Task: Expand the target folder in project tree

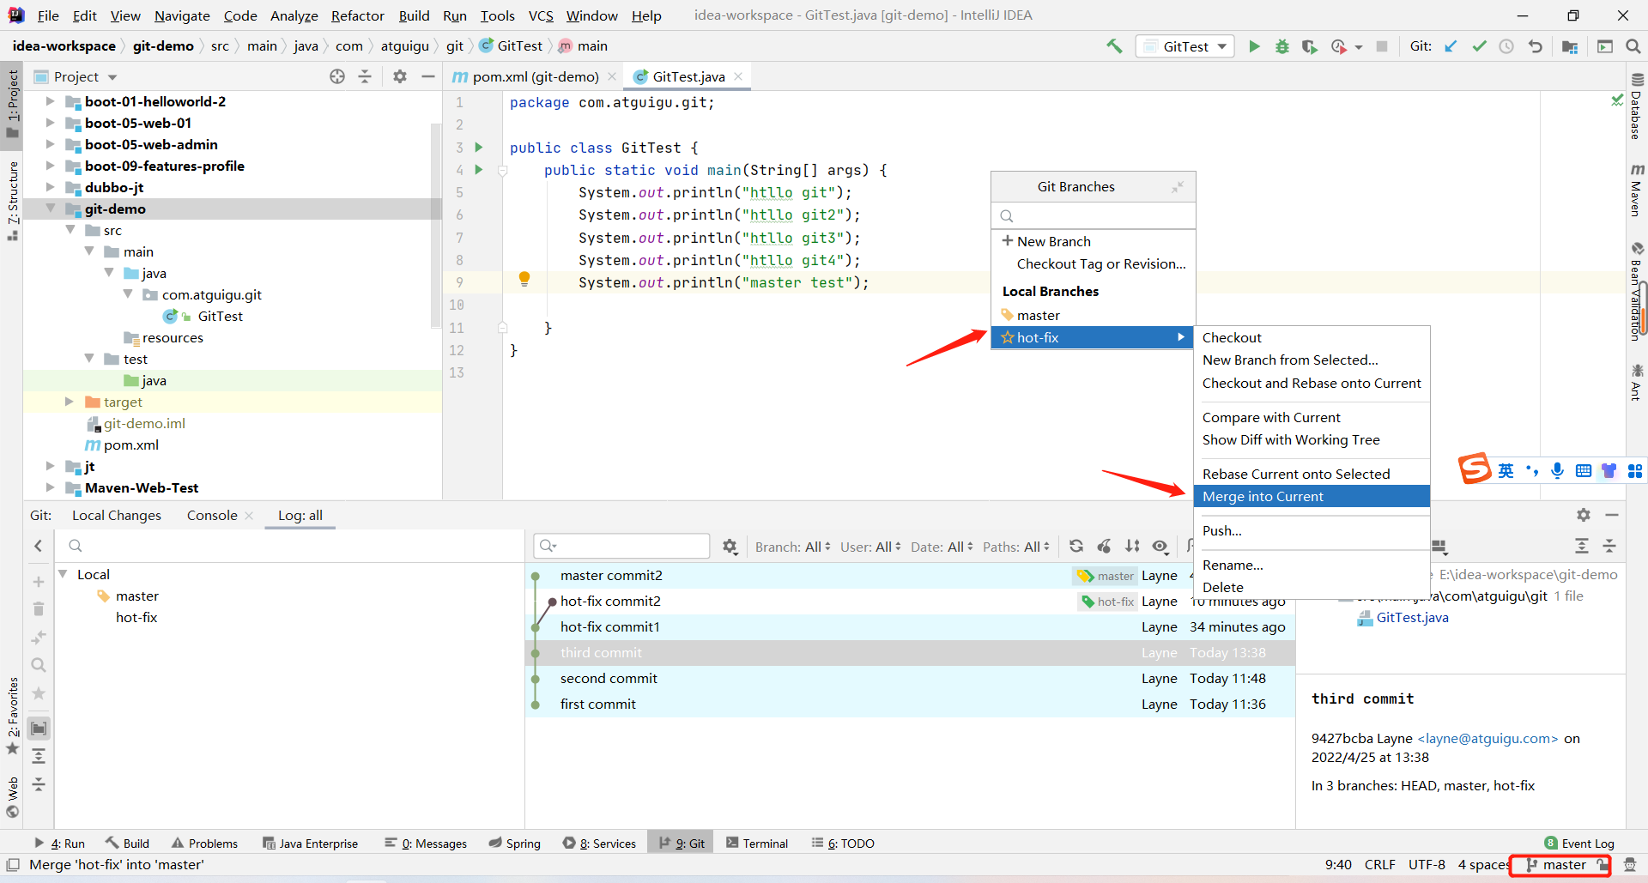Action: click(x=70, y=402)
